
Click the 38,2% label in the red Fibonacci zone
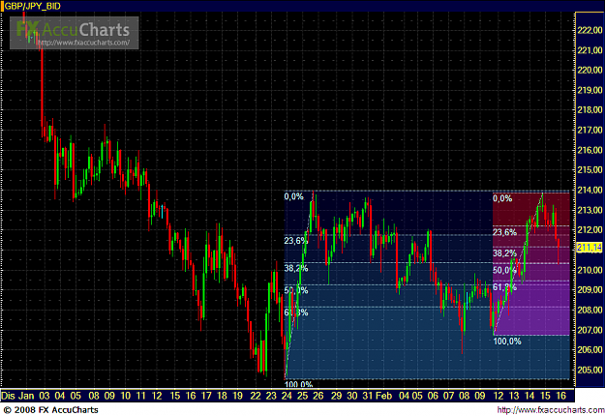tap(504, 253)
